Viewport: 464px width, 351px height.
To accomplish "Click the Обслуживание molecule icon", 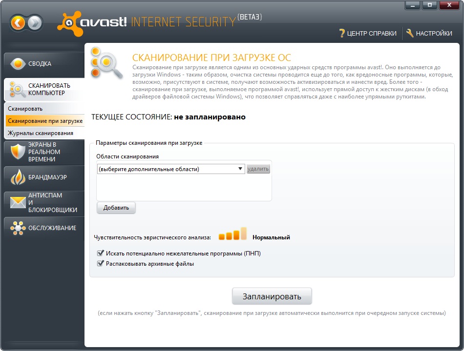I will coord(18,228).
